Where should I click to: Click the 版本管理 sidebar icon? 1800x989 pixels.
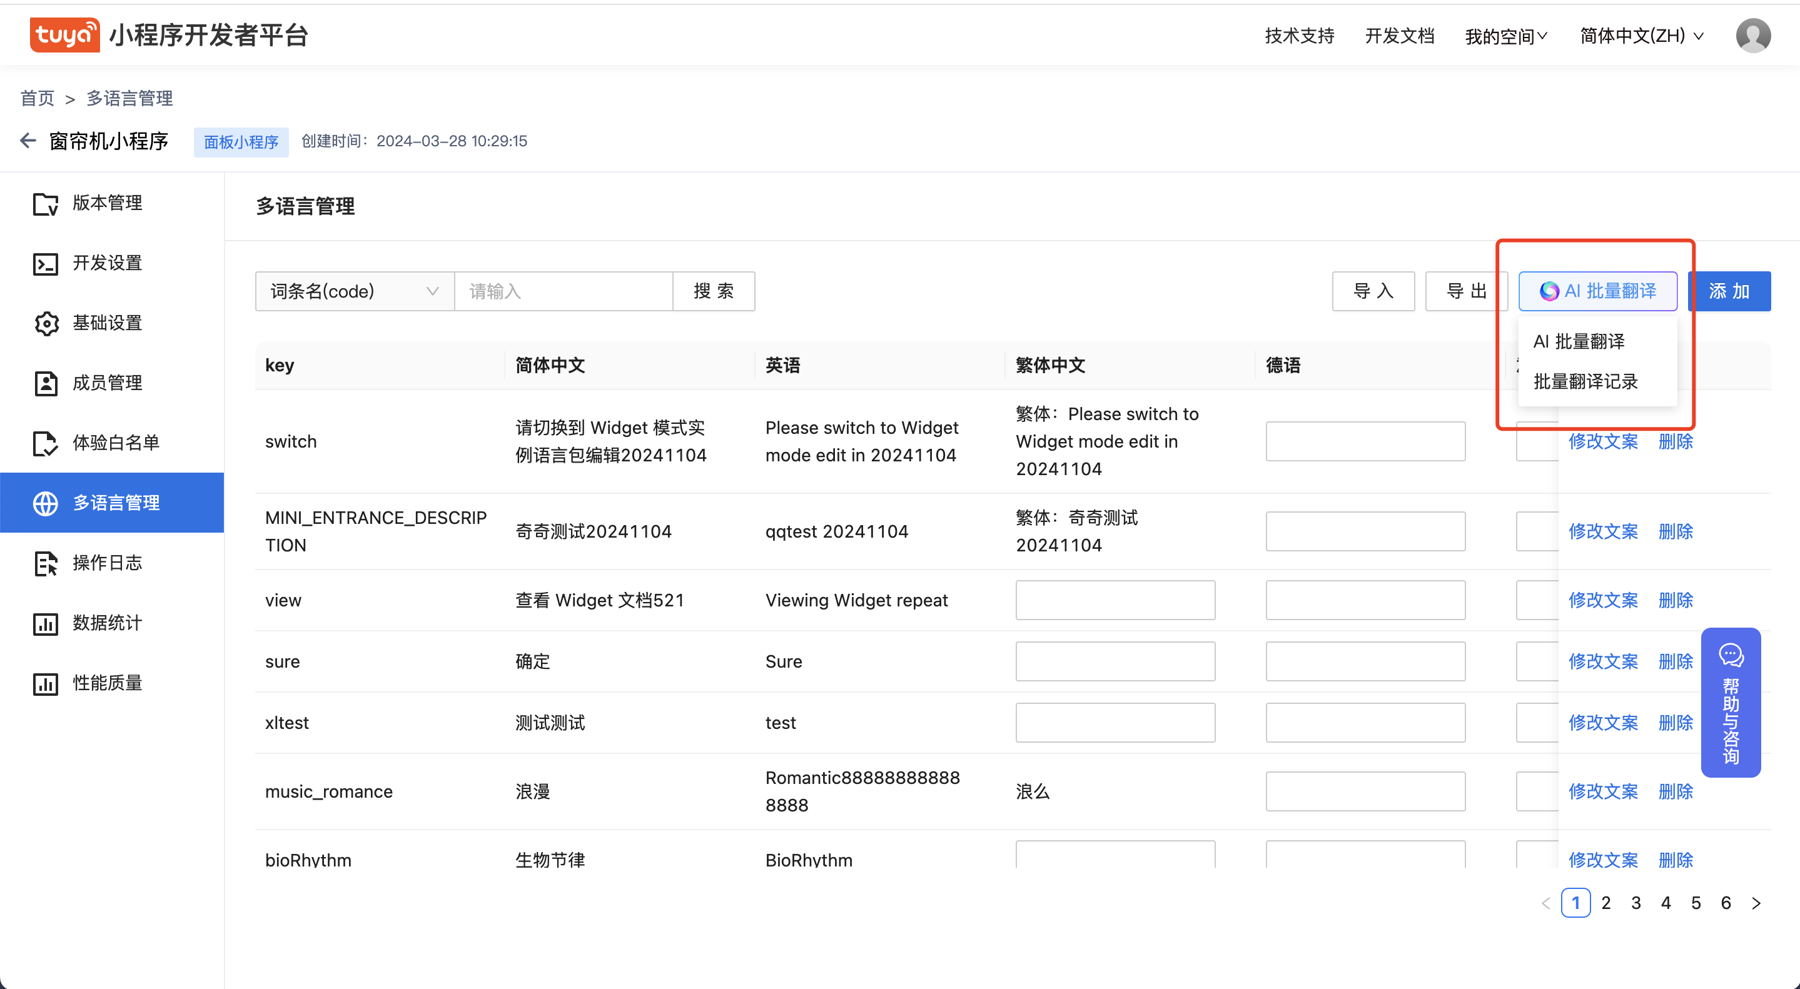[46, 203]
